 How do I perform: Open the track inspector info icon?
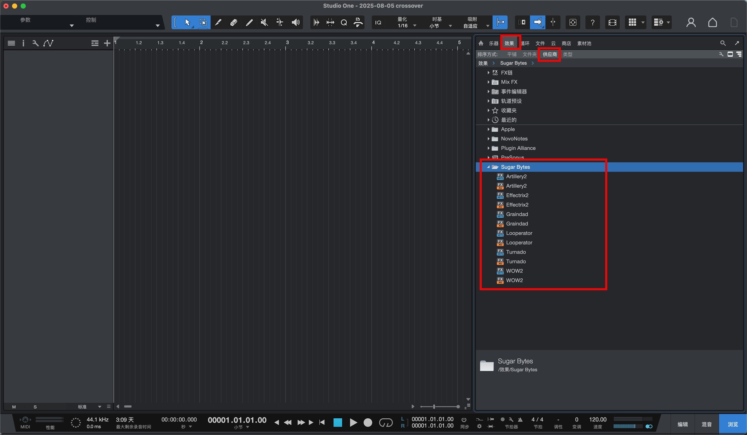pyautogui.click(x=23, y=43)
